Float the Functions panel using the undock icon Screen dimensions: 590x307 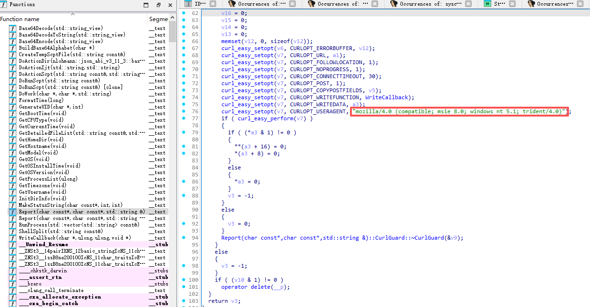click(158, 5)
